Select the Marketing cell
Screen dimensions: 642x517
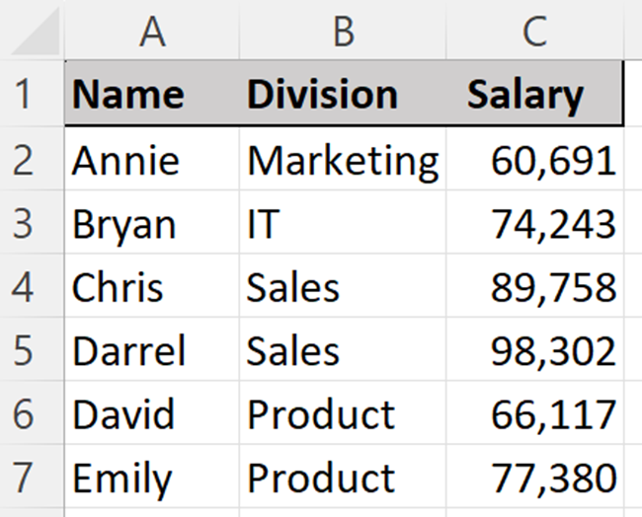pyautogui.click(x=343, y=158)
